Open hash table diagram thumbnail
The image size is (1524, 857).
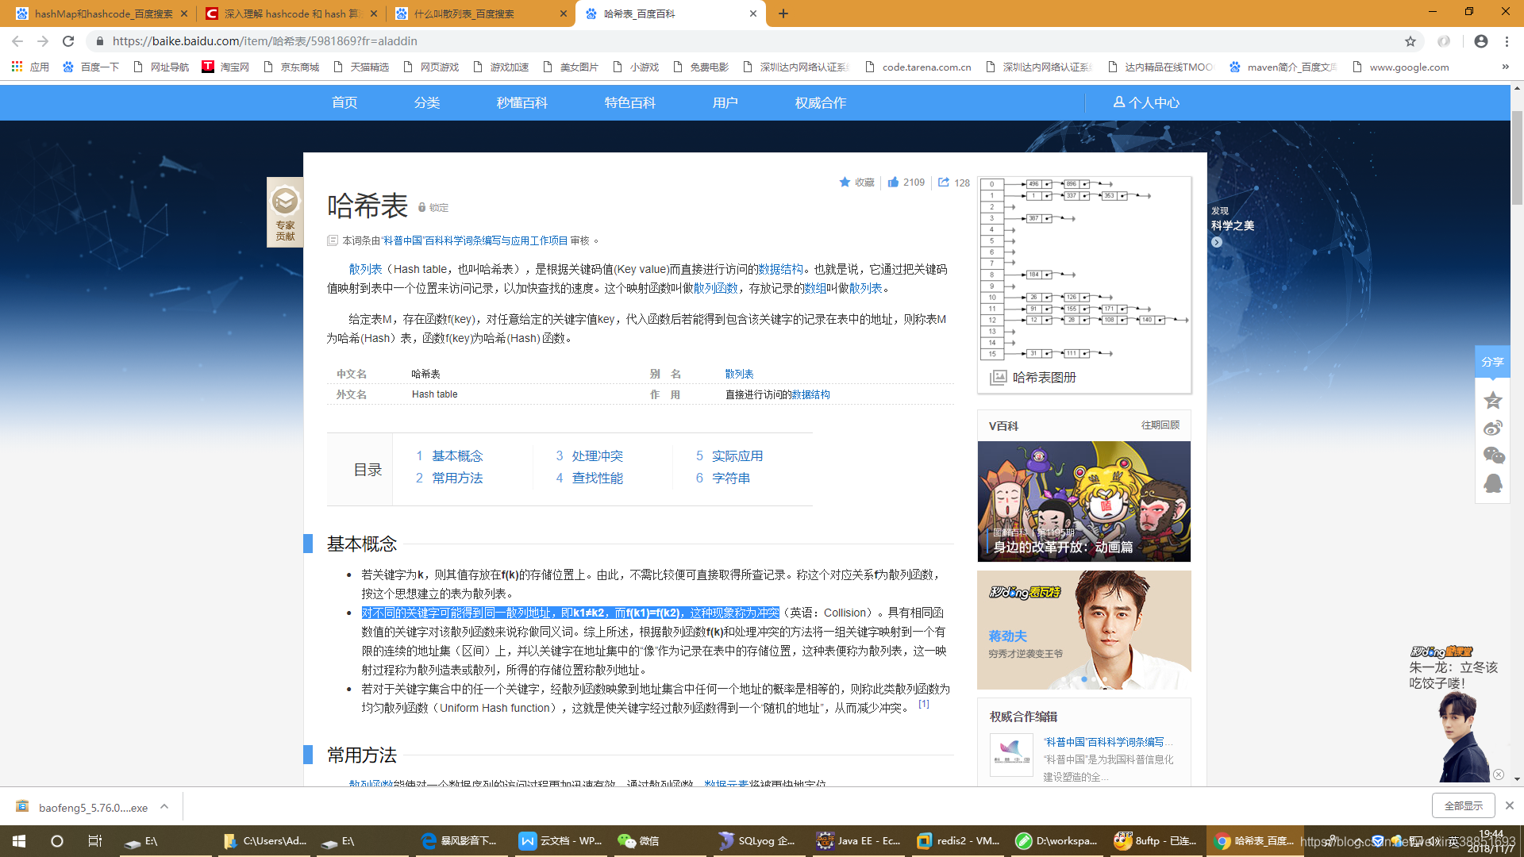(1084, 269)
